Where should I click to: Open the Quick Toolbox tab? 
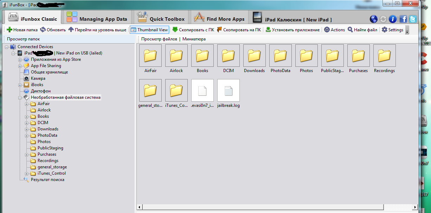pyautogui.click(x=161, y=18)
